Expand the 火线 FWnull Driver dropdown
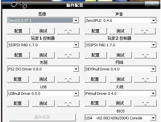The height and width of the screenshot is (122, 161). (153, 94)
